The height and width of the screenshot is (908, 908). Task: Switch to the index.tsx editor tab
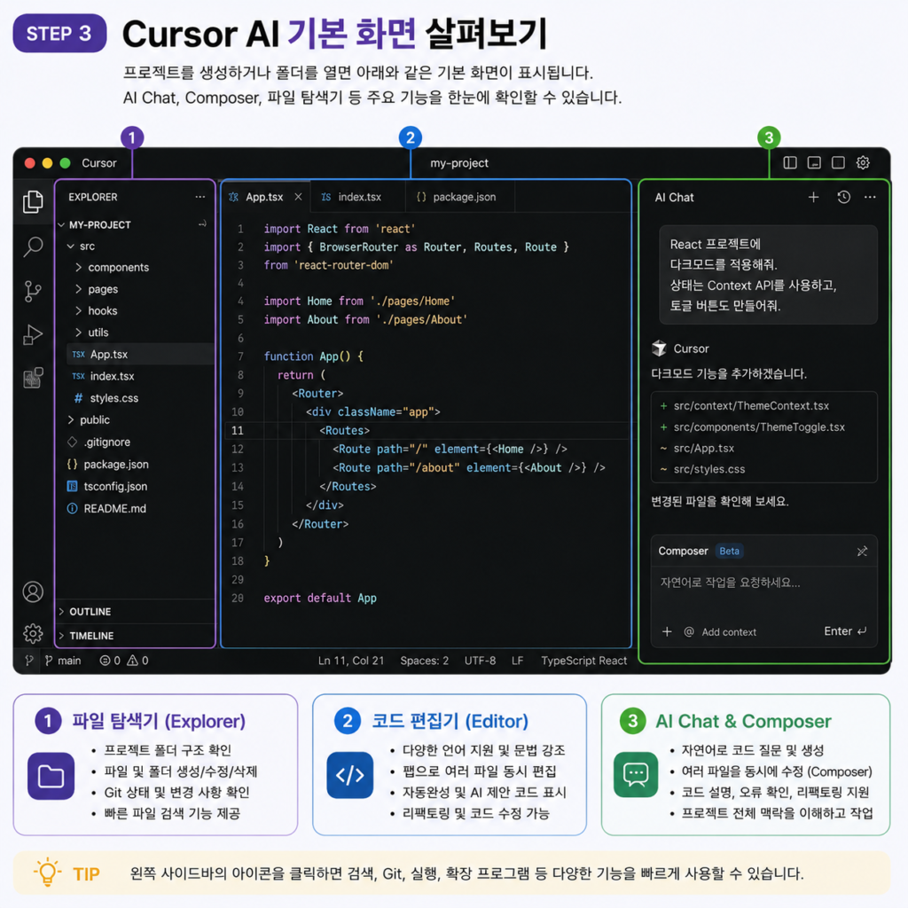(x=359, y=197)
